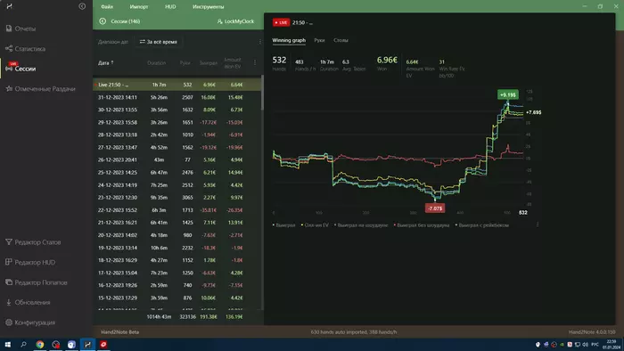
Task: Toggle Выиграл на шоудауне legend line
Action: pyautogui.click(x=361, y=225)
